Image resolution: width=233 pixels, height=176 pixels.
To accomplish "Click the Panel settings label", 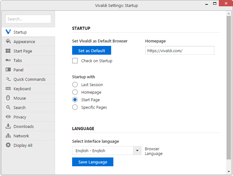I will pos(19,70).
